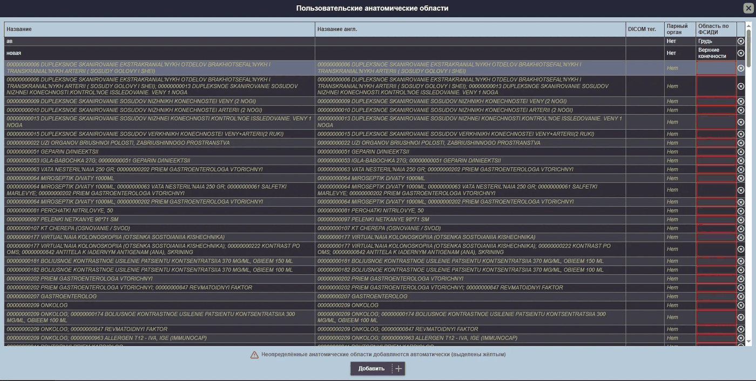Click the table scrollbar's up arrow
Viewport: 756px width, 381px height.
click(748, 26)
